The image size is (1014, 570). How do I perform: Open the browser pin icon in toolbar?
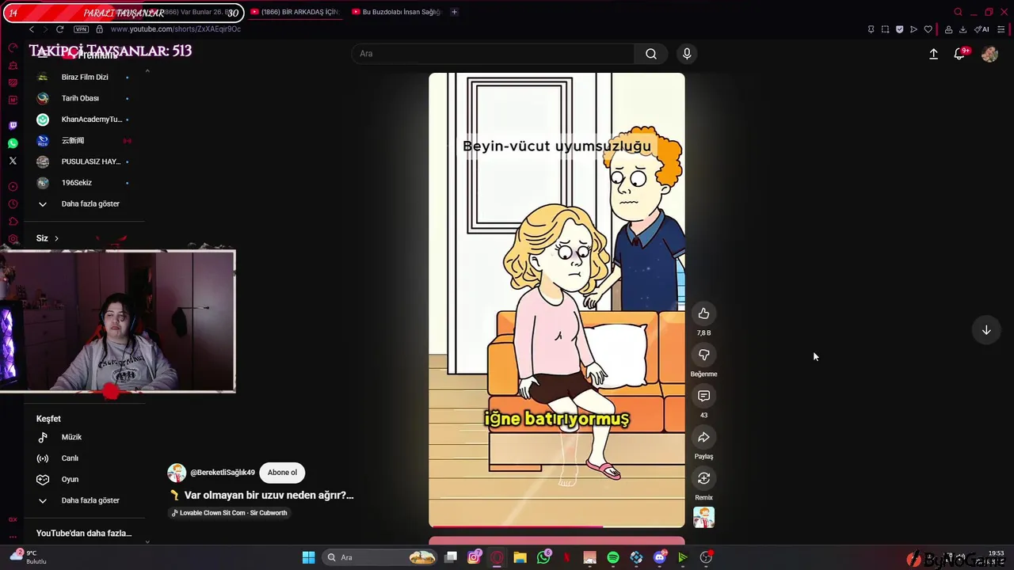tap(871, 29)
